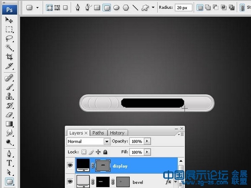Select the Gradient tool
Screen dimensions: 251x188
pos(9,124)
